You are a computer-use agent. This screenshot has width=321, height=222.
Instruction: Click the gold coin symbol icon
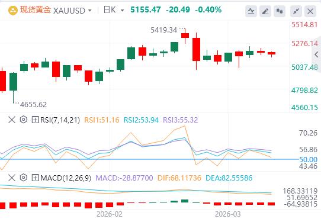[13, 11]
